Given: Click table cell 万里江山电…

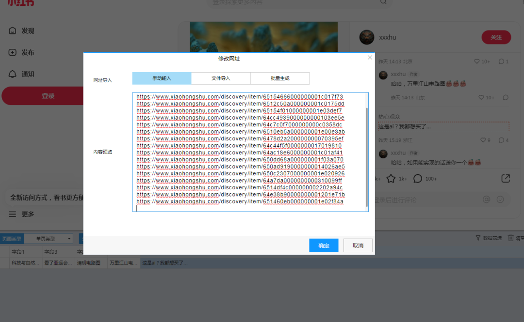Looking at the screenshot, I should click(x=124, y=263).
